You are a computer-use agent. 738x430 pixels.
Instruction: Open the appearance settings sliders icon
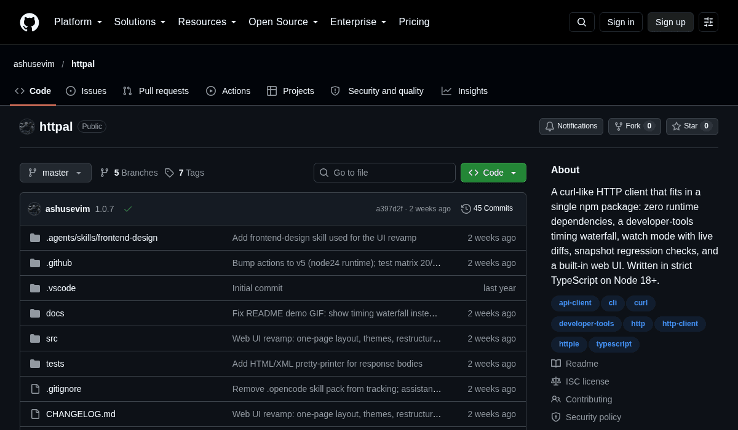(708, 22)
